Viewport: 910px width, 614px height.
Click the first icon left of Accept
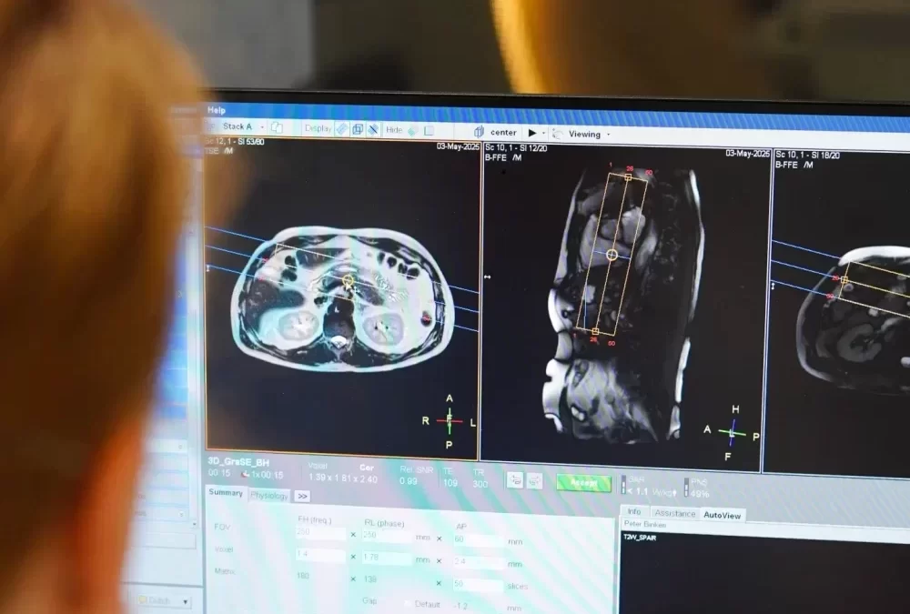click(515, 480)
